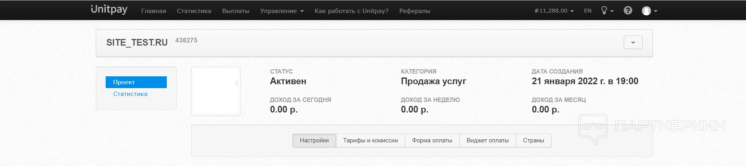Click the category value Продажа услуг
The height and width of the screenshot is (166, 746).
433,81
